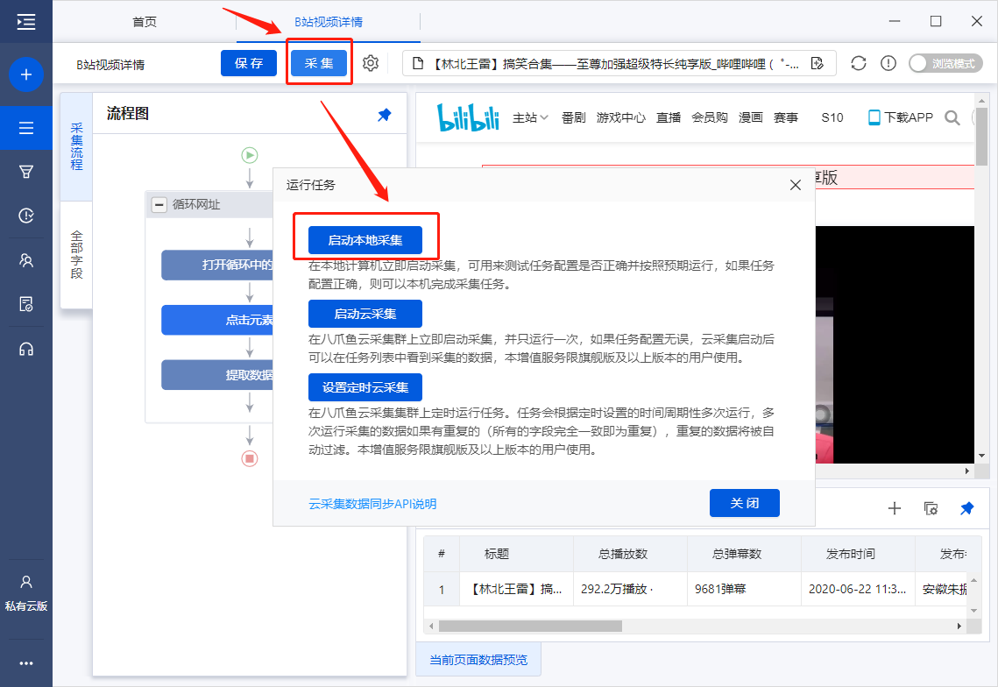Screen dimensions: 998x687
Task: Click the blue plus new task icon
Action: coord(26,74)
